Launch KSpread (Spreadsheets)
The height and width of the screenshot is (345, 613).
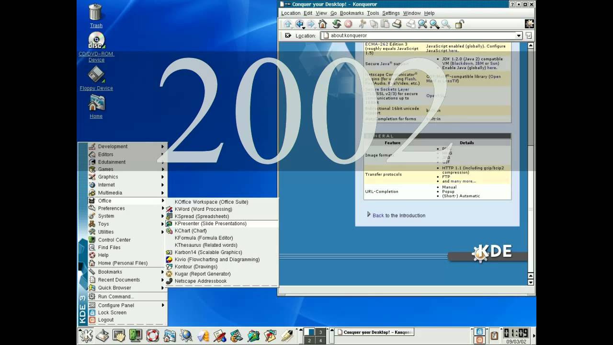221,217
